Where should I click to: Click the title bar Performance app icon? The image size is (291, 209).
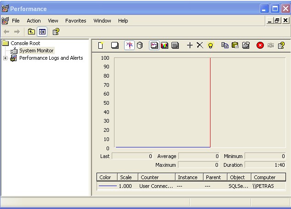[x=5, y=9]
